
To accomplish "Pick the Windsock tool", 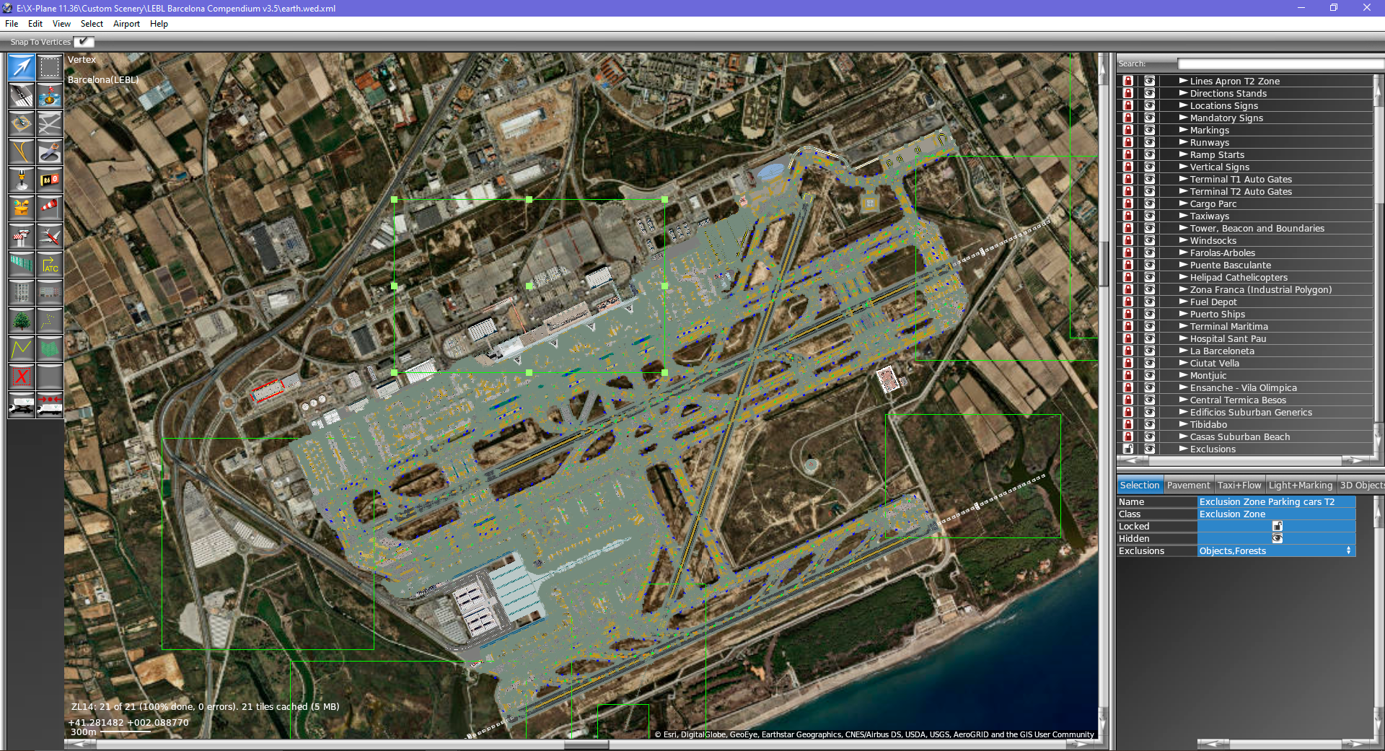I will click(50, 208).
